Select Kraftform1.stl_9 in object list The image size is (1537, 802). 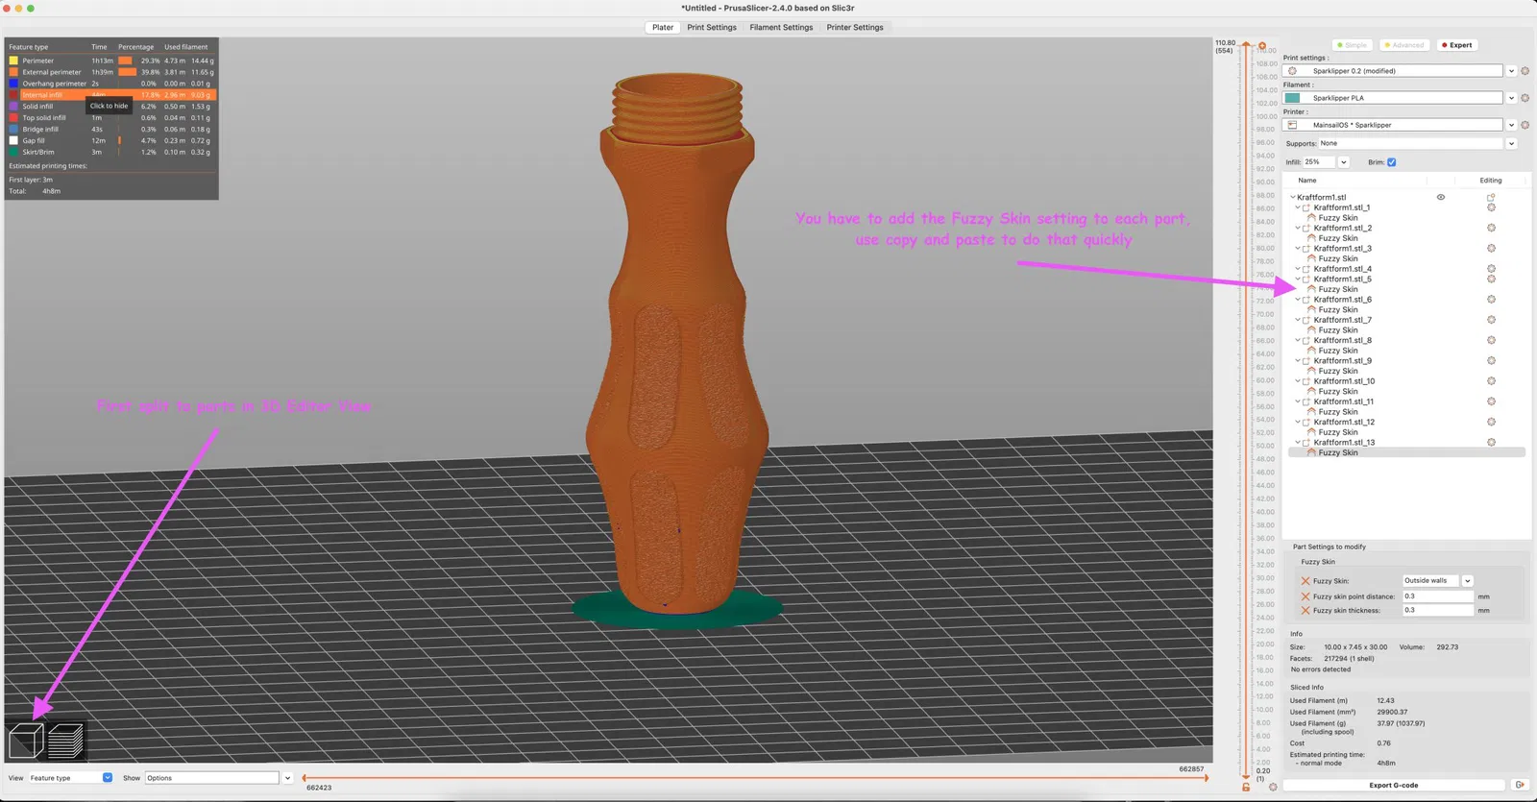[x=1343, y=361]
